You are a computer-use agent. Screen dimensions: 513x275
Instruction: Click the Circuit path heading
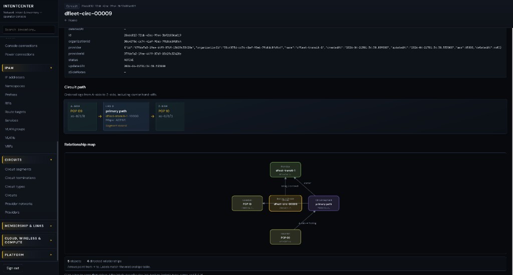[x=75, y=87]
